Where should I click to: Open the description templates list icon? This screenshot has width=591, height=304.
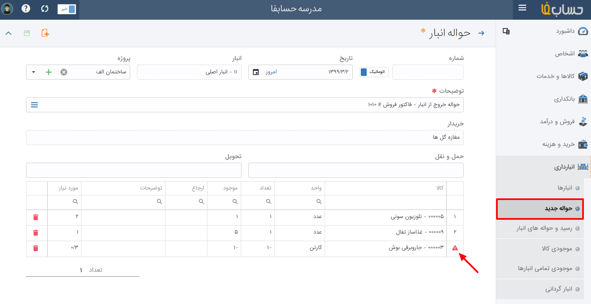point(34,105)
